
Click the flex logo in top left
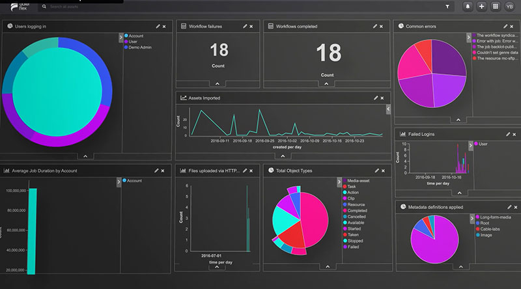click(20, 7)
